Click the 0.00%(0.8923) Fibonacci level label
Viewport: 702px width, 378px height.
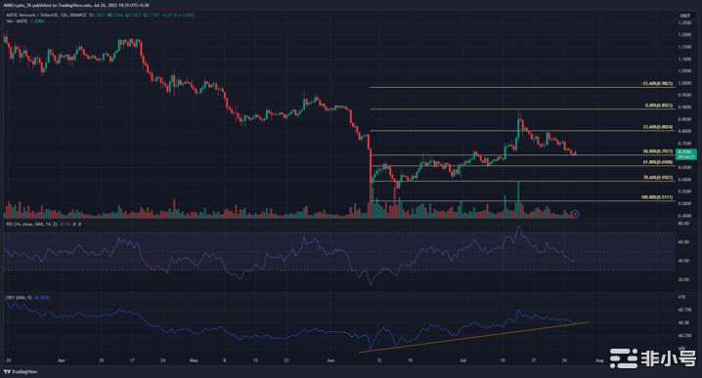659,105
